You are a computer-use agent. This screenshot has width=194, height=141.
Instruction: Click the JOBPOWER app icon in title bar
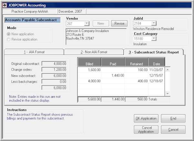[4, 5]
